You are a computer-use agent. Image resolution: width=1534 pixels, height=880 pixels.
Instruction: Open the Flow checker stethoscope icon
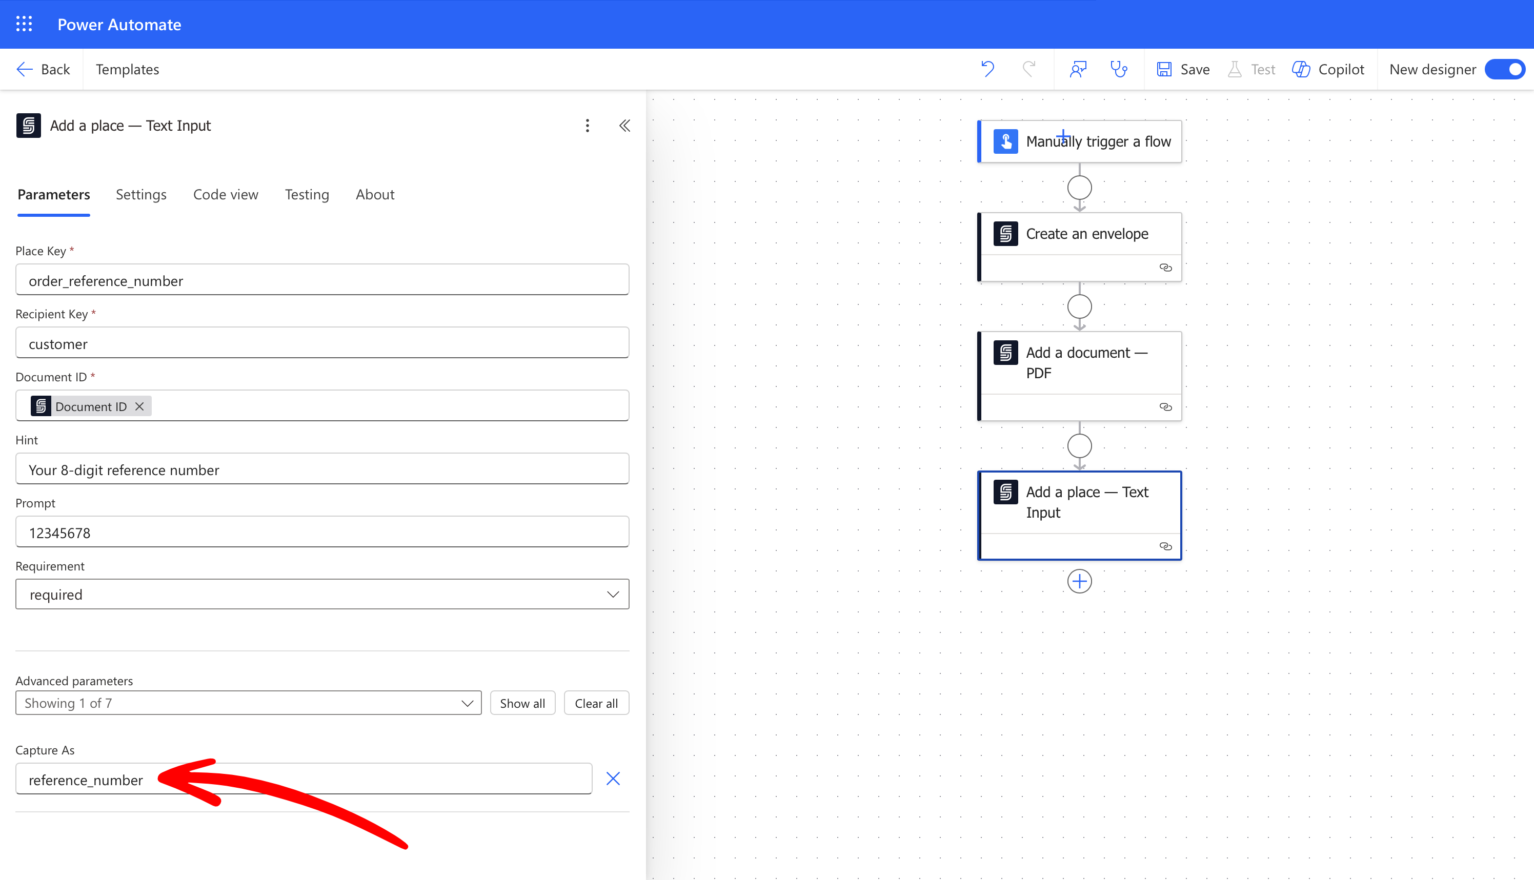(1119, 69)
